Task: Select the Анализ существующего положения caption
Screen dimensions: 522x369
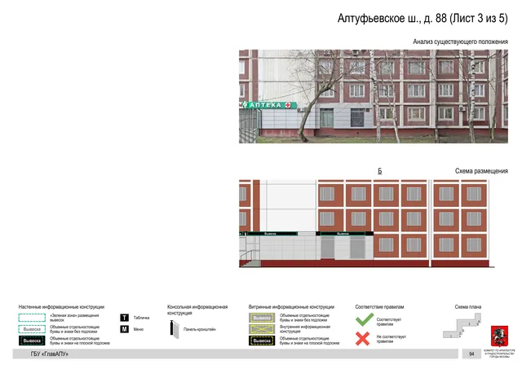Action: (x=460, y=42)
